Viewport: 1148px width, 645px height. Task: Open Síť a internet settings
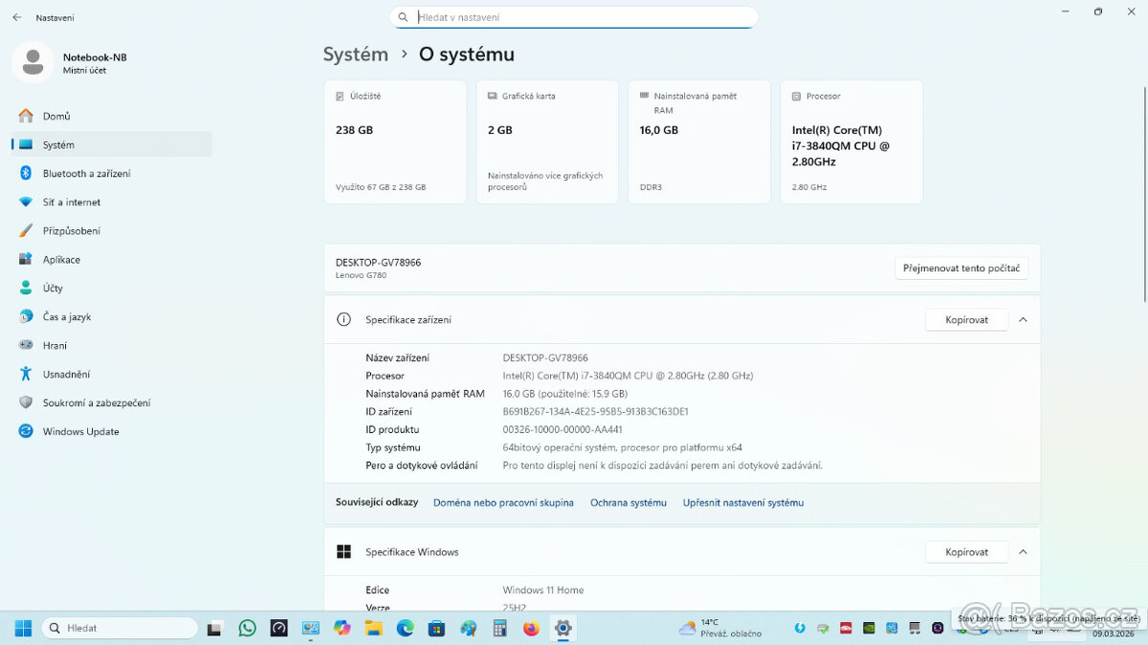pyautogui.click(x=112, y=202)
